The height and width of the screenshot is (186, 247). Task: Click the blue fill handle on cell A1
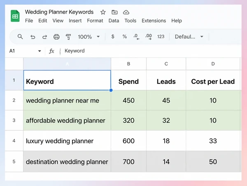pyautogui.click(x=111, y=90)
